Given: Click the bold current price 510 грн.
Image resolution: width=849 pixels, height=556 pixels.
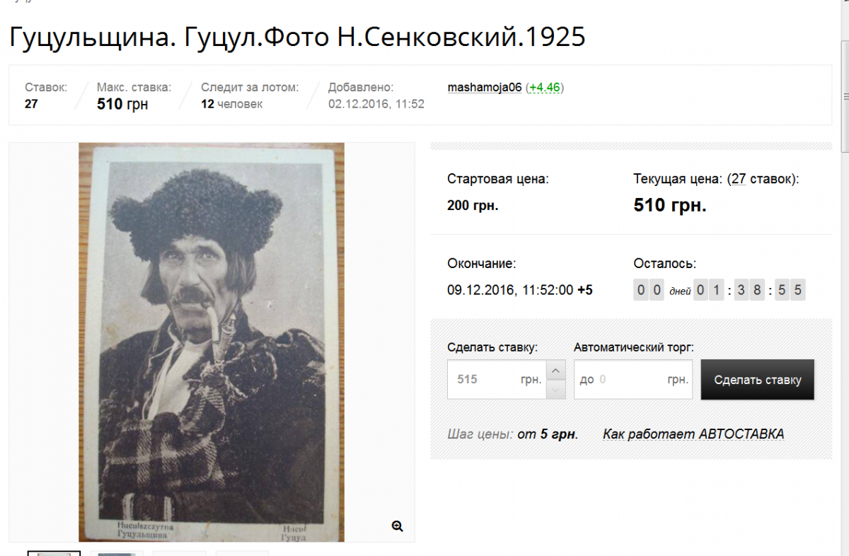Looking at the screenshot, I should click(670, 205).
